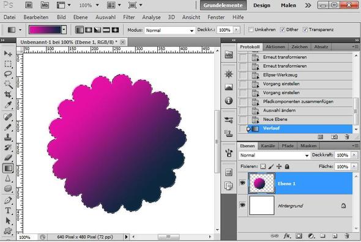Open the layer style fx menu
Screen dimensions: 361x242
point(287,236)
